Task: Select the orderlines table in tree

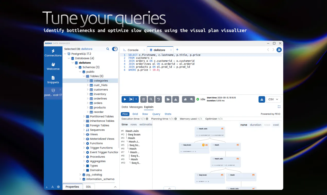Action: click(x=100, y=99)
